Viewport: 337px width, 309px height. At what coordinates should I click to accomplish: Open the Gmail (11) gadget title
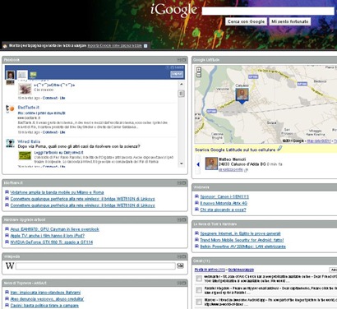click(x=201, y=261)
